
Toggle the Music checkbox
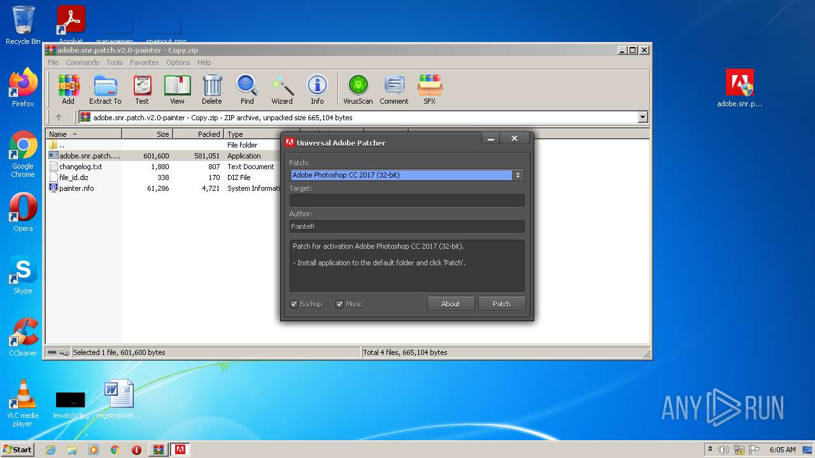(x=339, y=304)
